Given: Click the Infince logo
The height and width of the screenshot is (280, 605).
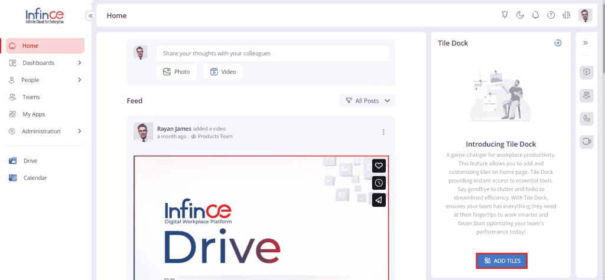Looking at the screenshot, I should [45, 17].
